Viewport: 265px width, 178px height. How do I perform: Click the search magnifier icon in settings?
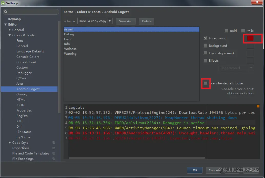tap(6, 12)
